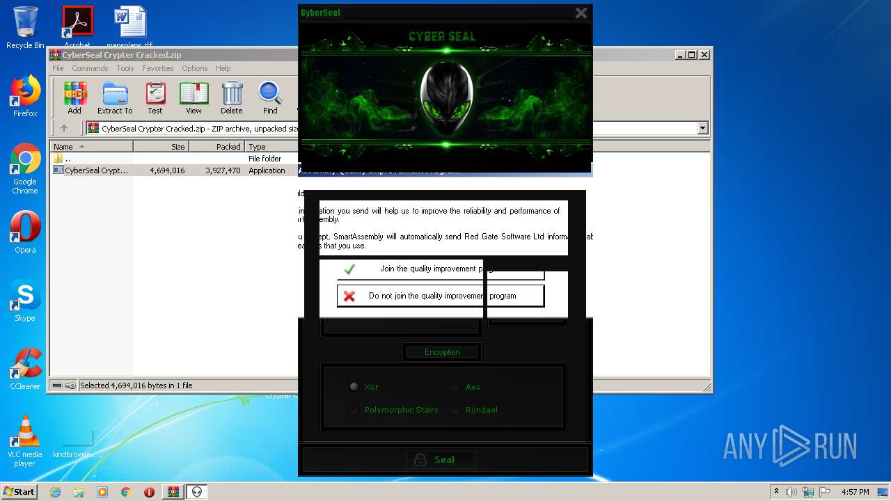Screen dimensions: 891x501
Task: Switch to CyberSeal alien taskbar button
Action: 197,492
